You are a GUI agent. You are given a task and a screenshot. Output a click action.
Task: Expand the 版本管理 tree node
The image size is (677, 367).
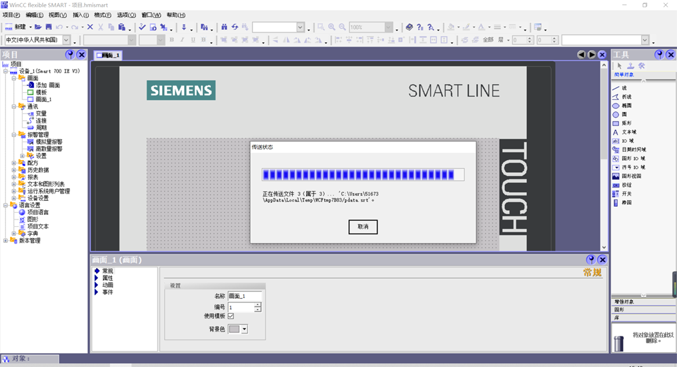click(5, 240)
